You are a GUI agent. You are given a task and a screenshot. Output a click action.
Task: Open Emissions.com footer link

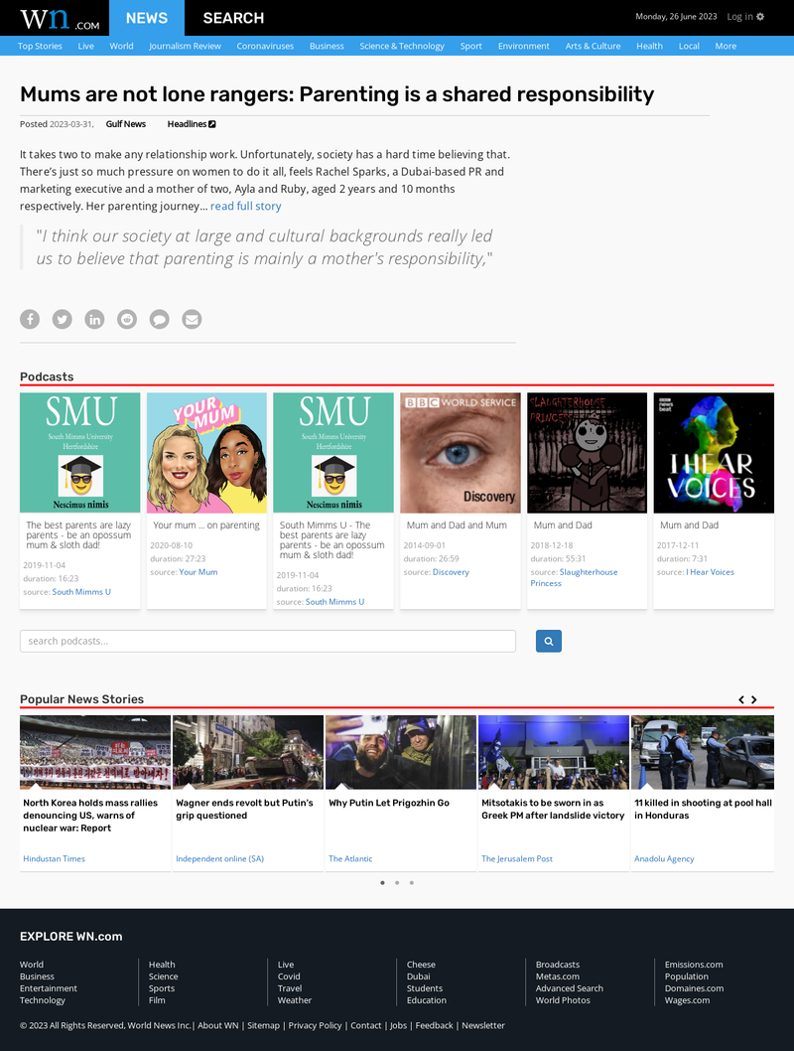click(694, 965)
